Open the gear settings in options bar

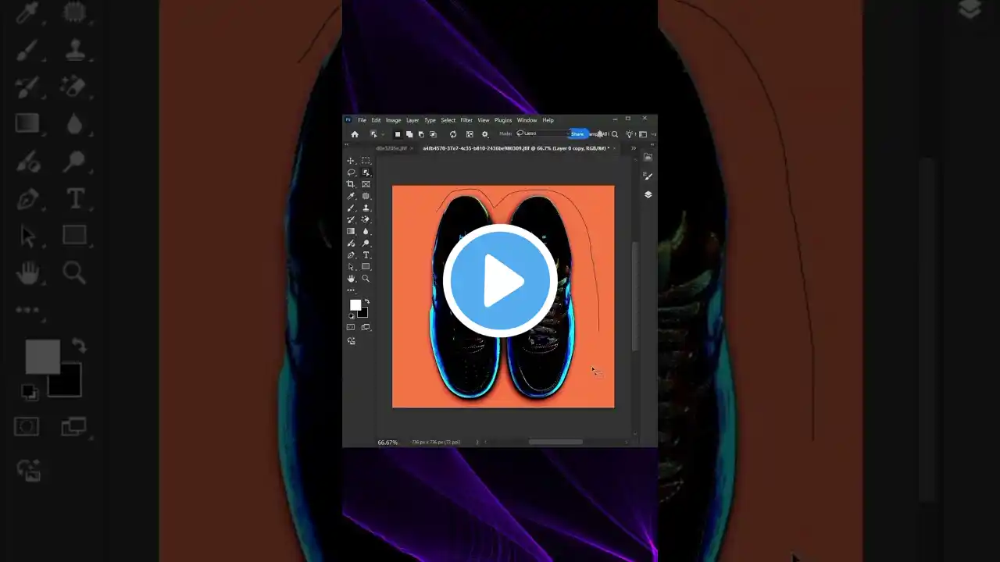click(484, 134)
